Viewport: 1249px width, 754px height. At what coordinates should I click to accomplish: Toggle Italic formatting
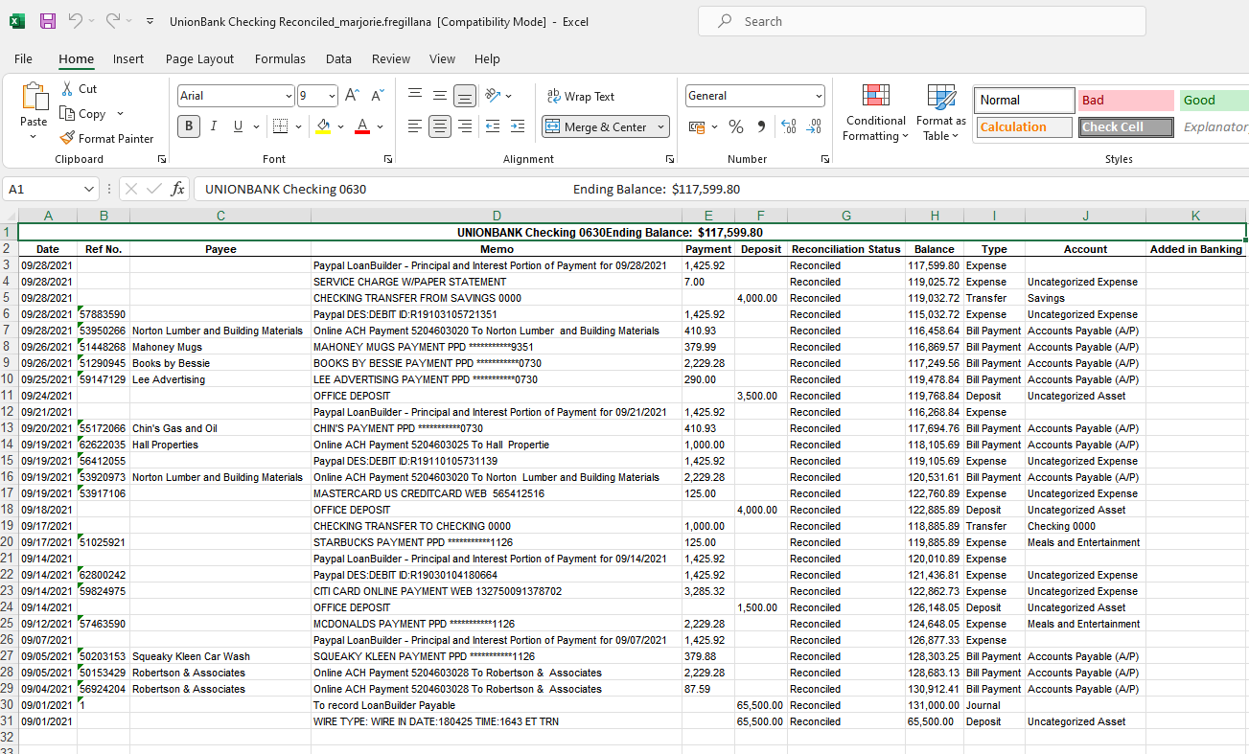click(x=213, y=126)
